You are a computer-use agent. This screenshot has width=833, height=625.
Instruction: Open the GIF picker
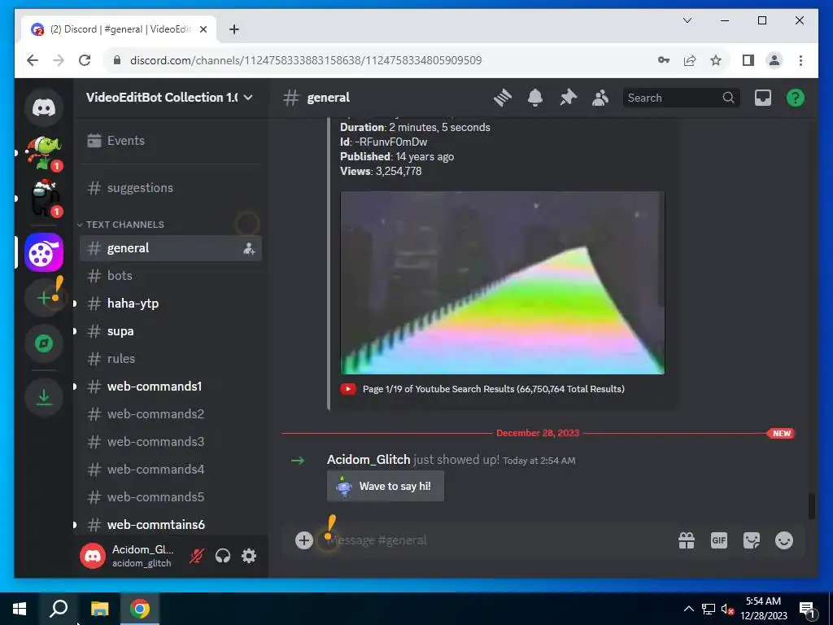719,540
